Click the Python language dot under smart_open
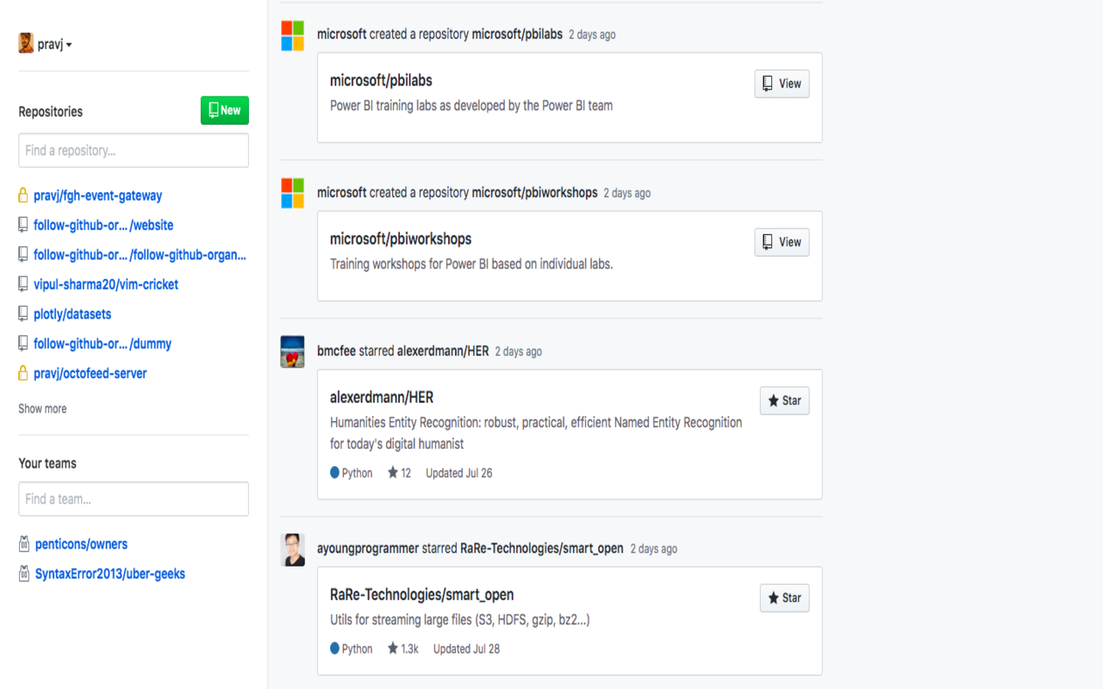The height and width of the screenshot is (689, 1103). click(x=333, y=649)
